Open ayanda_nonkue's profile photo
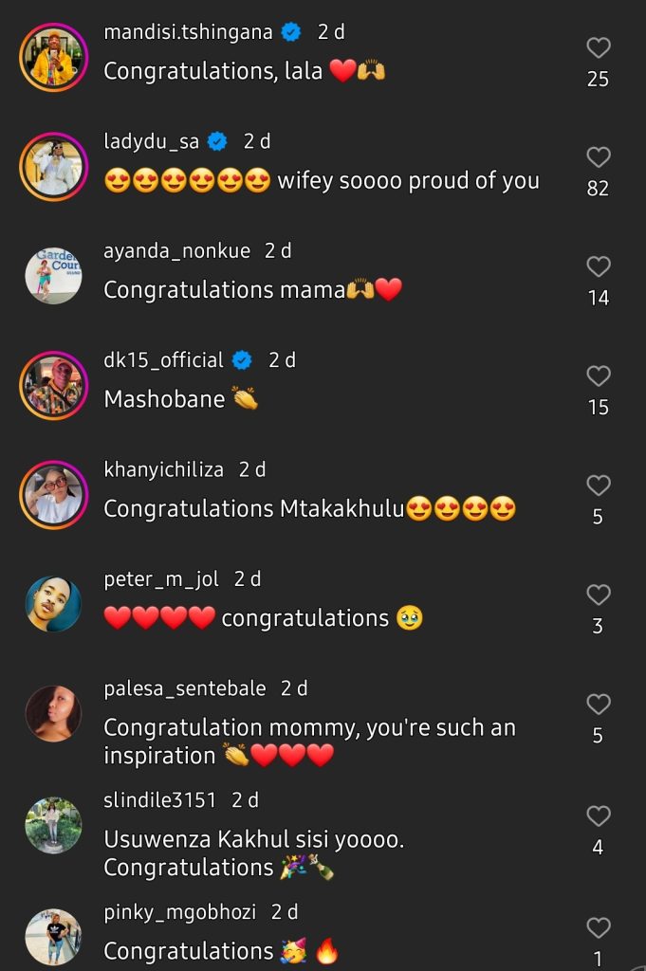This screenshot has height=971, width=646. click(x=53, y=276)
